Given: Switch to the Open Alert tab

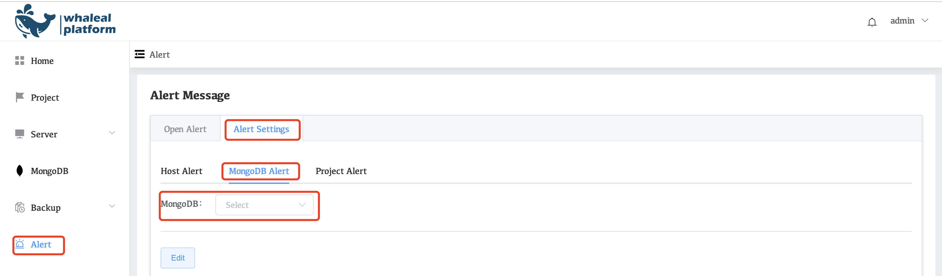Looking at the screenshot, I should (185, 129).
